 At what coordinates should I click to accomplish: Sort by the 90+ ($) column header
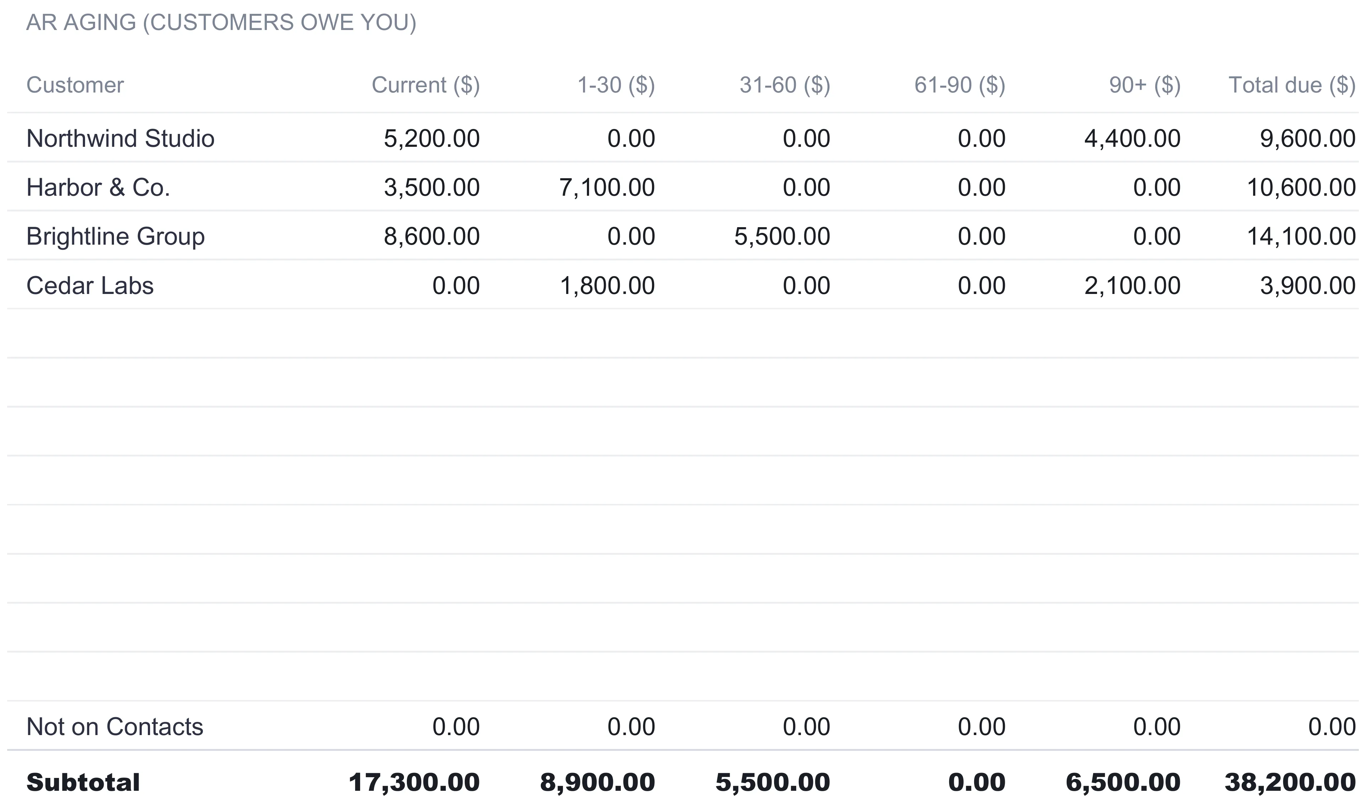pyautogui.click(x=1145, y=85)
